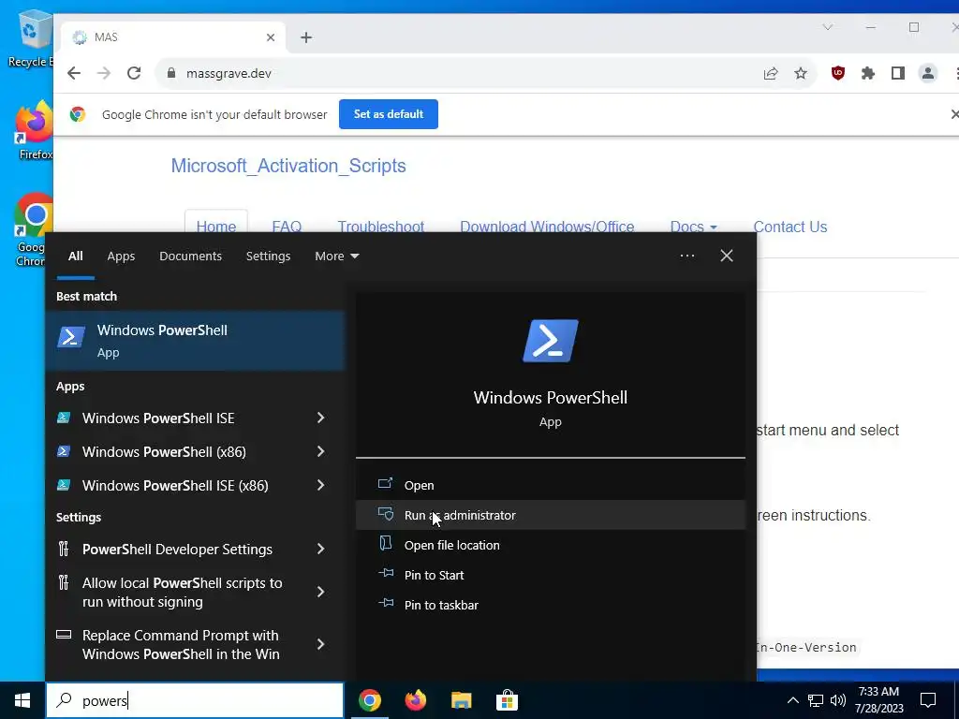Switch to Settings search filter

click(268, 257)
